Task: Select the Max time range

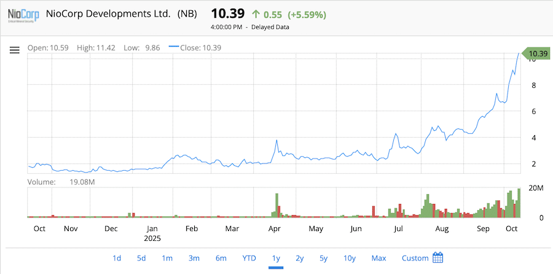Action: [x=378, y=258]
